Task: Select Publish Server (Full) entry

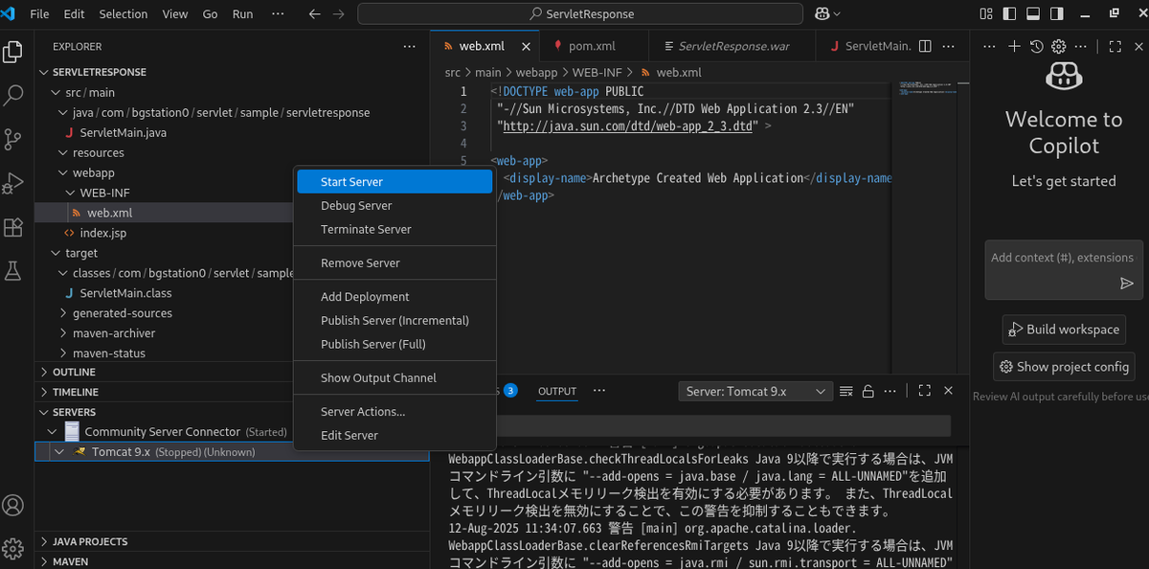Action: tap(394, 345)
